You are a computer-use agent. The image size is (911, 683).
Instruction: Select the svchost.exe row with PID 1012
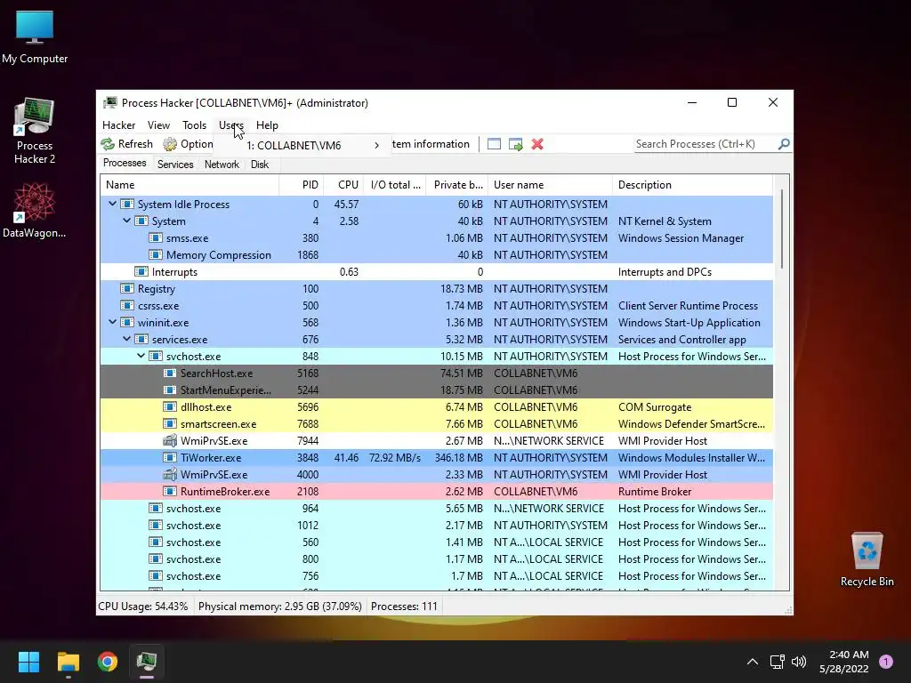coord(436,525)
